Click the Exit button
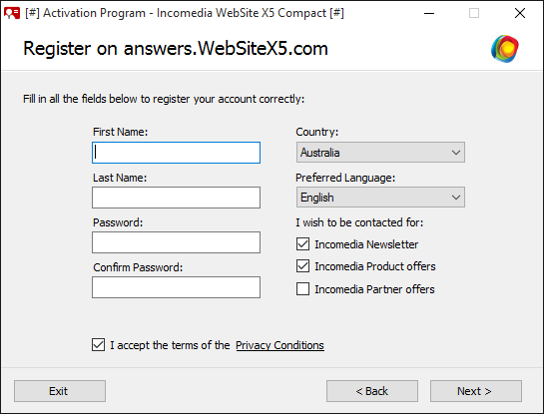544x414 pixels. coord(60,391)
